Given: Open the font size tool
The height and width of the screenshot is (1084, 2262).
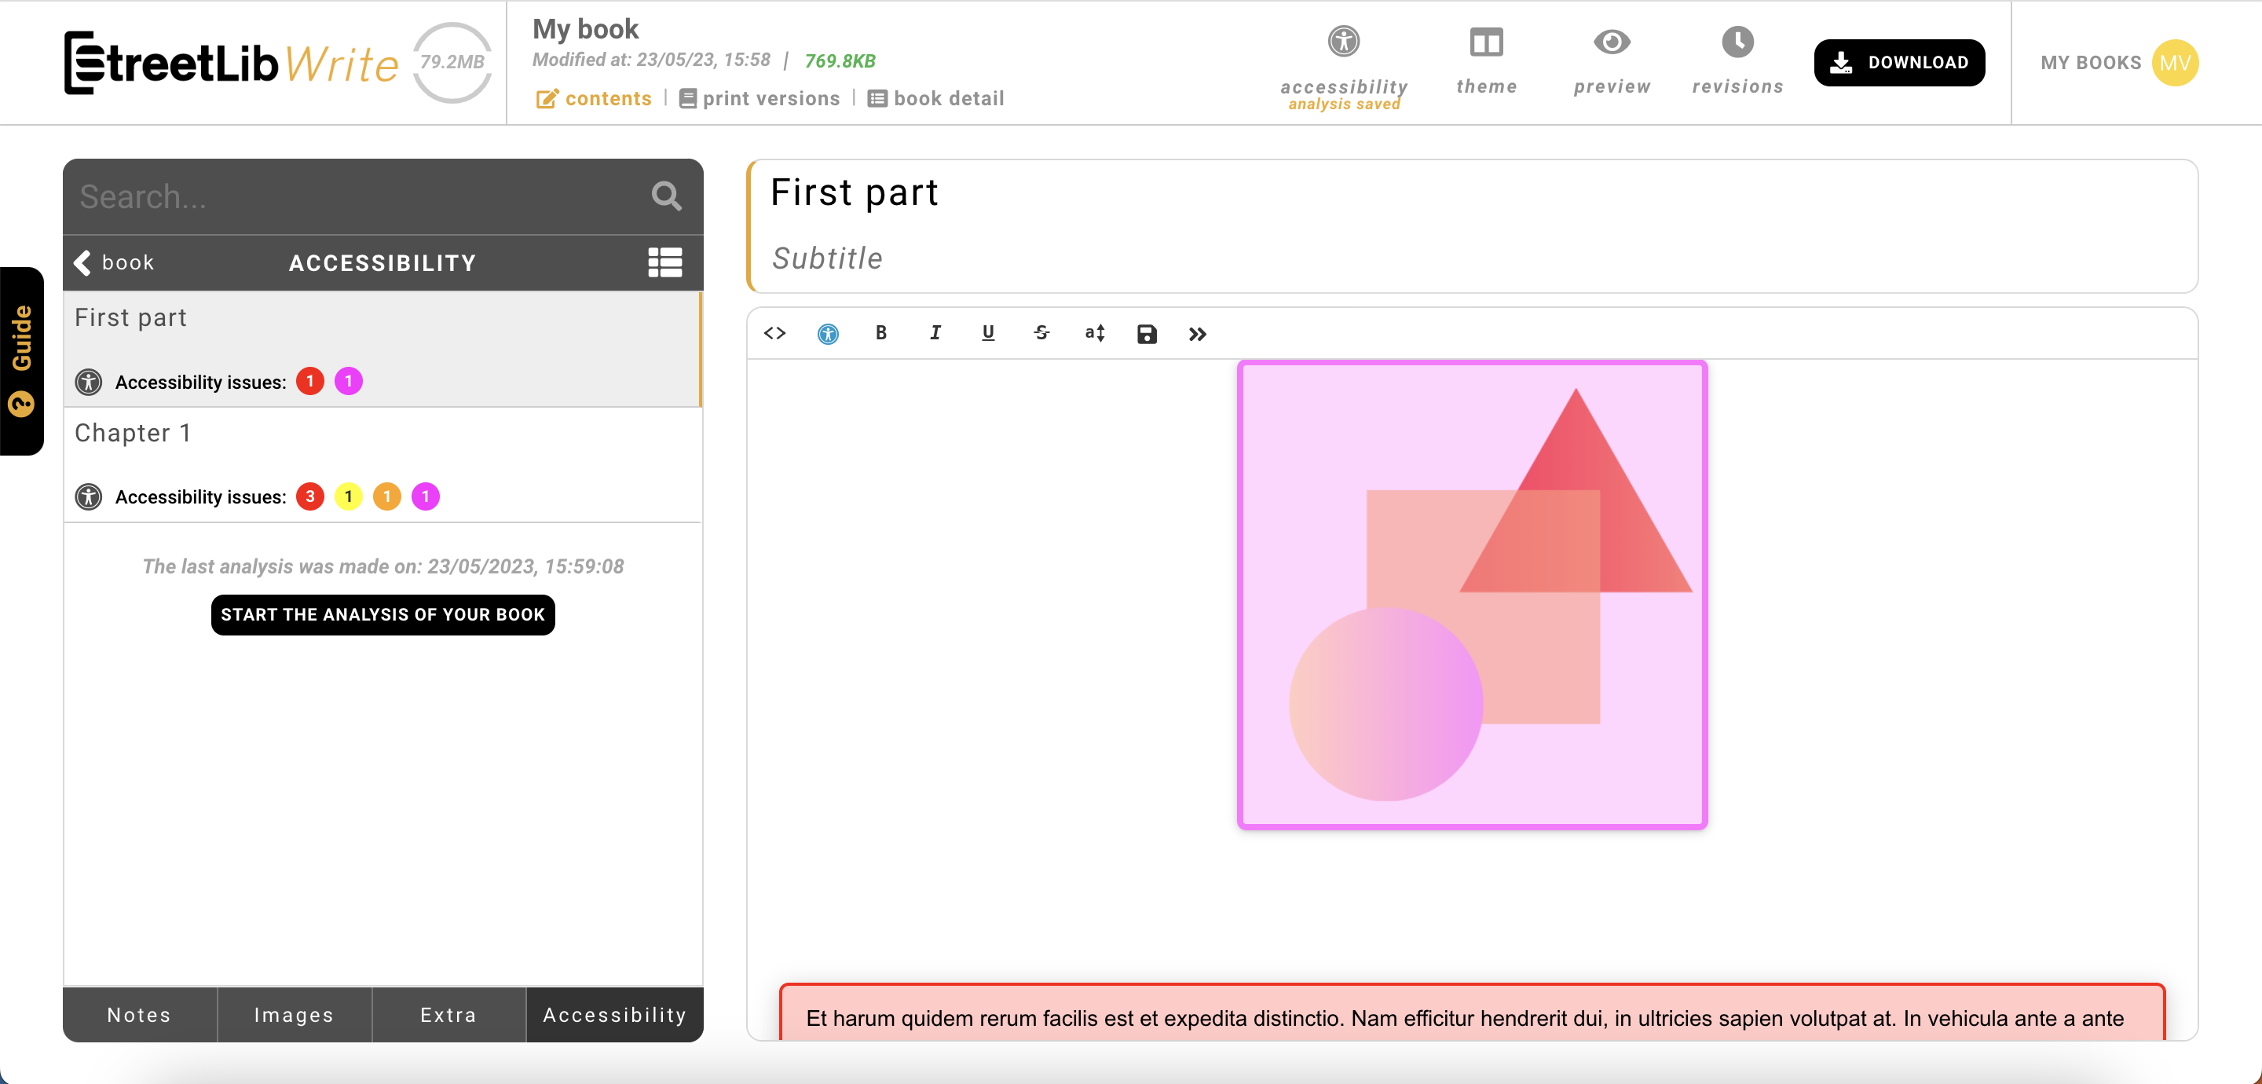Looking at the screenshot, I should click(x=1094, y=333).
